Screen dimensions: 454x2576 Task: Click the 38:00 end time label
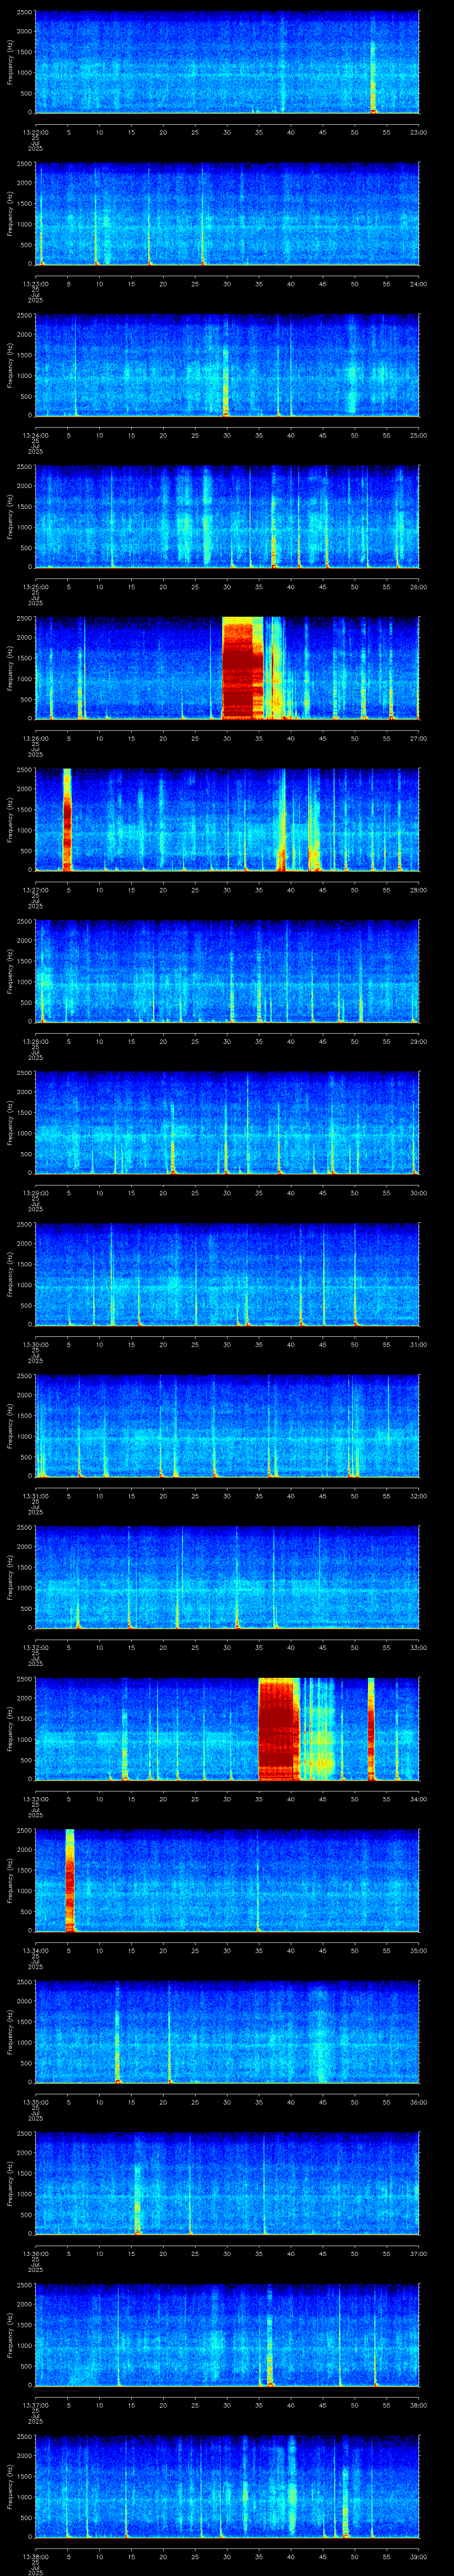(419, 2405)
